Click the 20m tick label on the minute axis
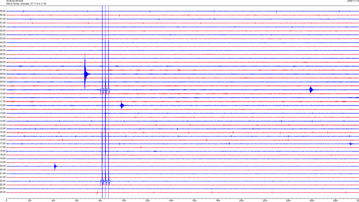Screen dimensions: 359x202 (x=241, y=201)
